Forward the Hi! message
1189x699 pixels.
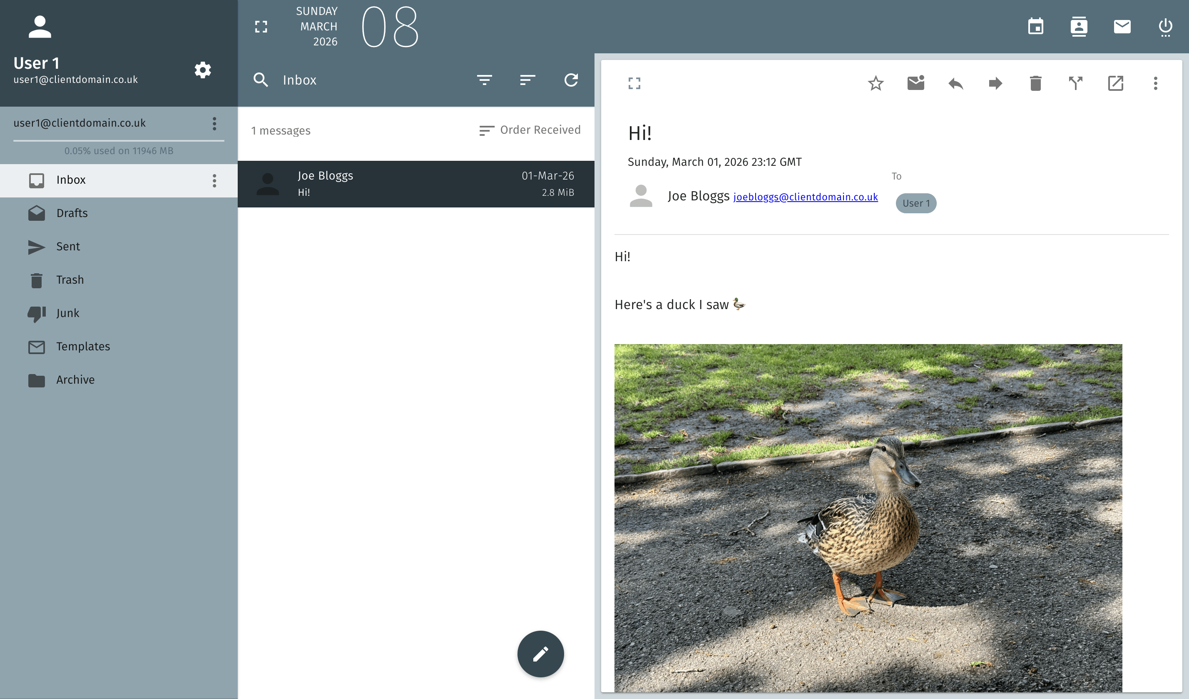point(995,84)
